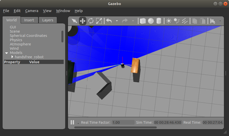Insert a cylinder shape
Image resolution: width=229 pixels, height=136 pixels.
[x=159, y=21]
